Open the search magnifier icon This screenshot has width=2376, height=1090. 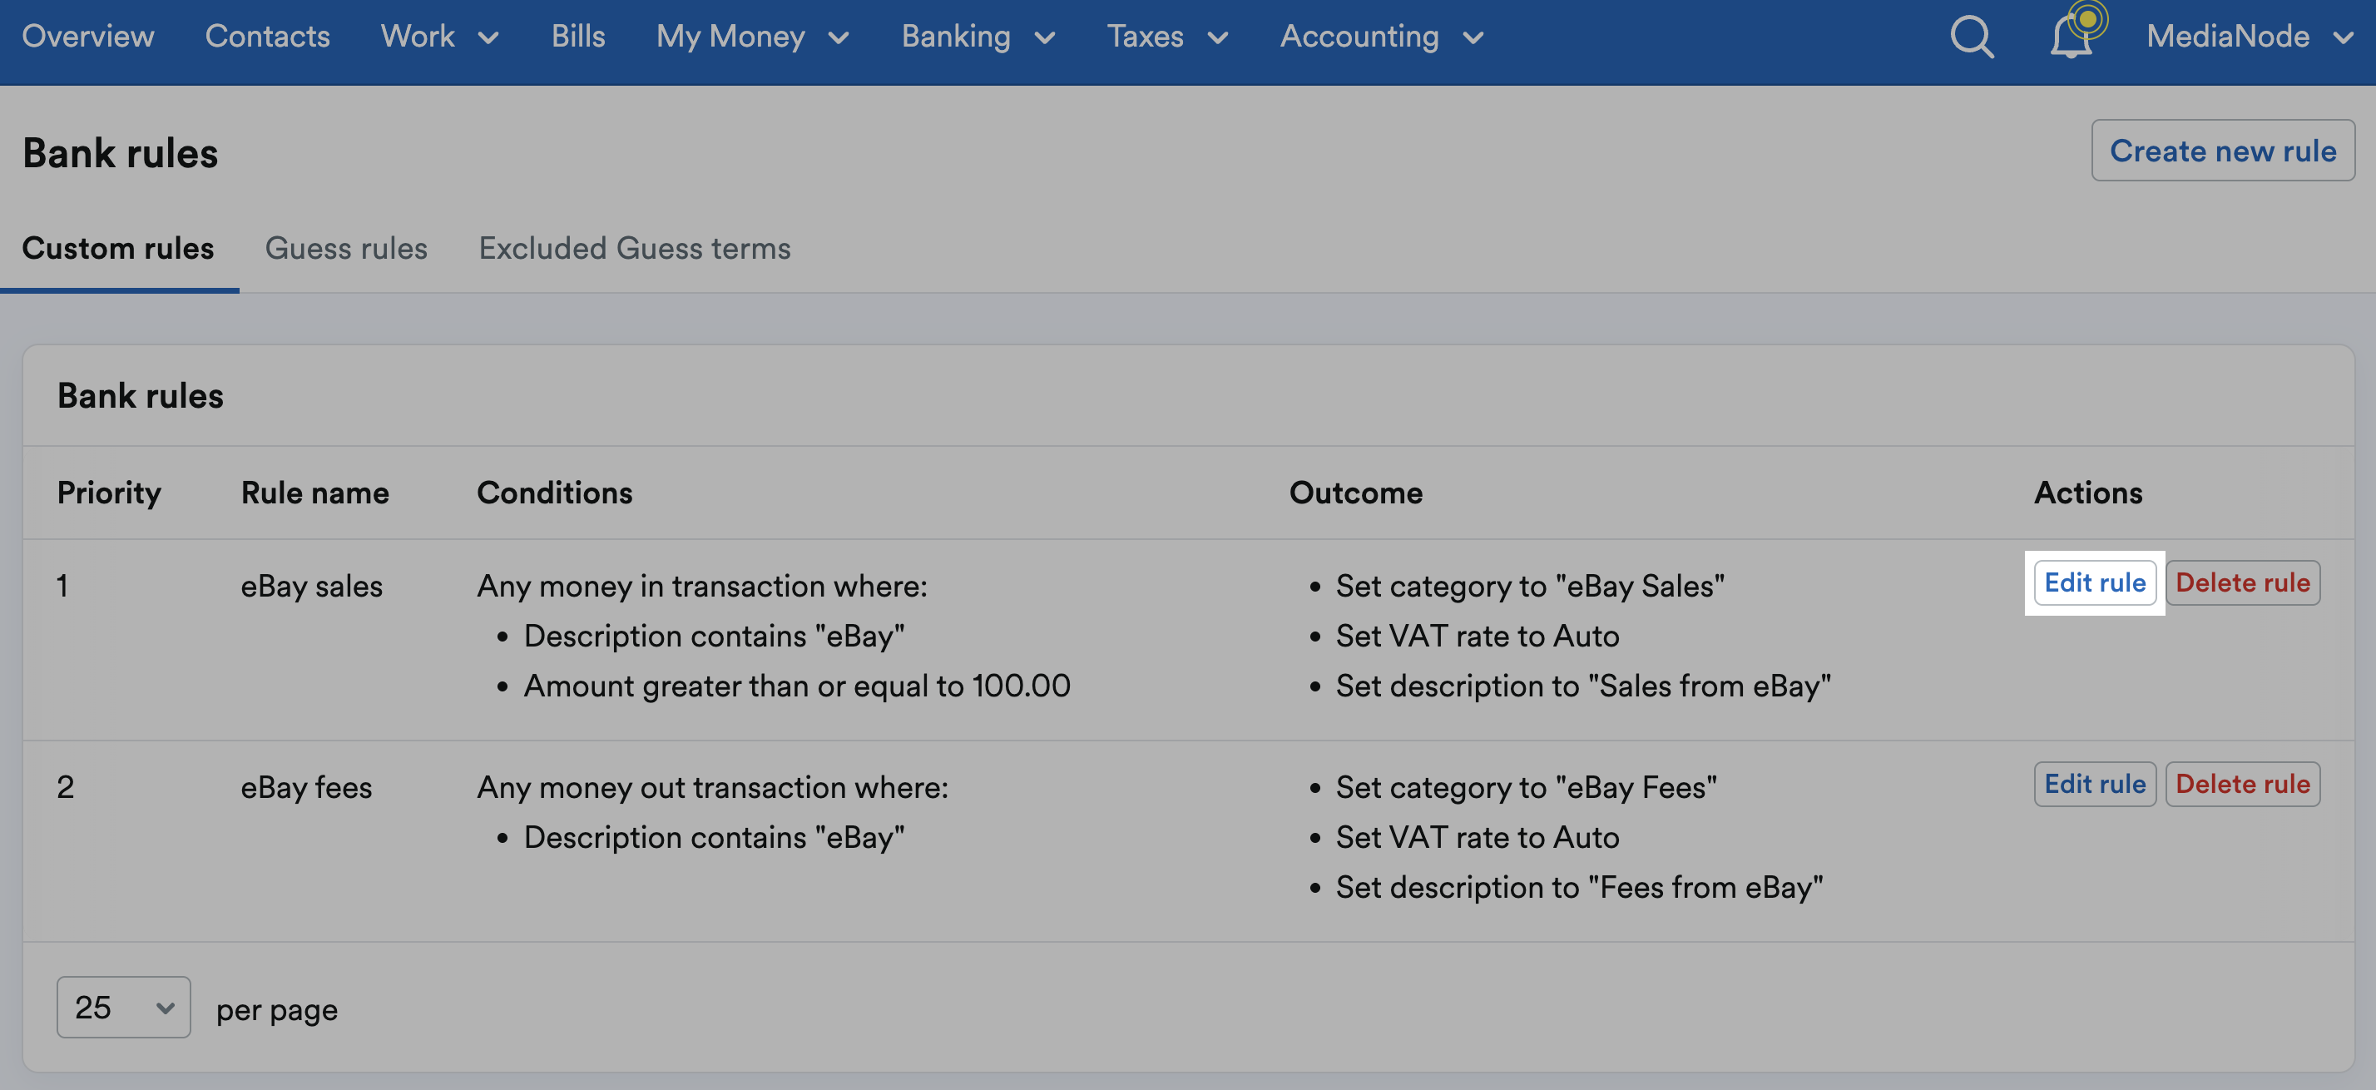[1972, 37]
